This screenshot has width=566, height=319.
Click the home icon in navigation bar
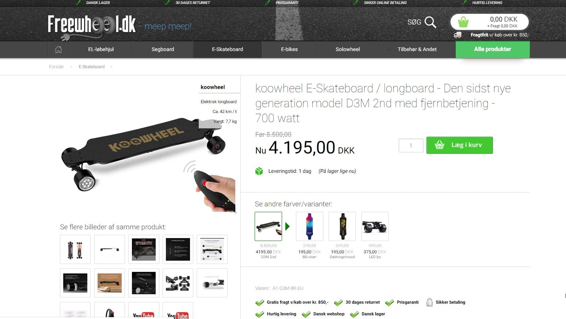[58, 49]
